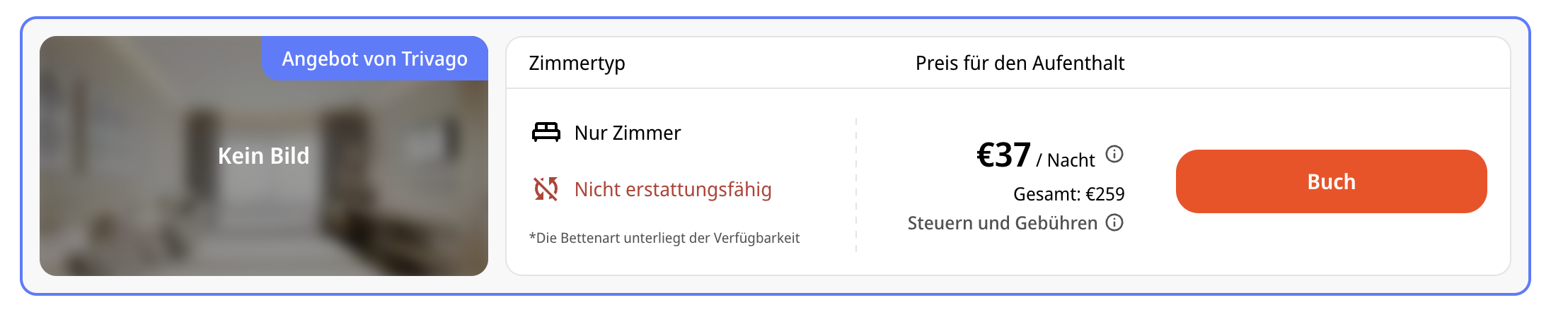Click info icon beside Steuern und Gebühren

pyautogui.click(x=1114, y=223)
